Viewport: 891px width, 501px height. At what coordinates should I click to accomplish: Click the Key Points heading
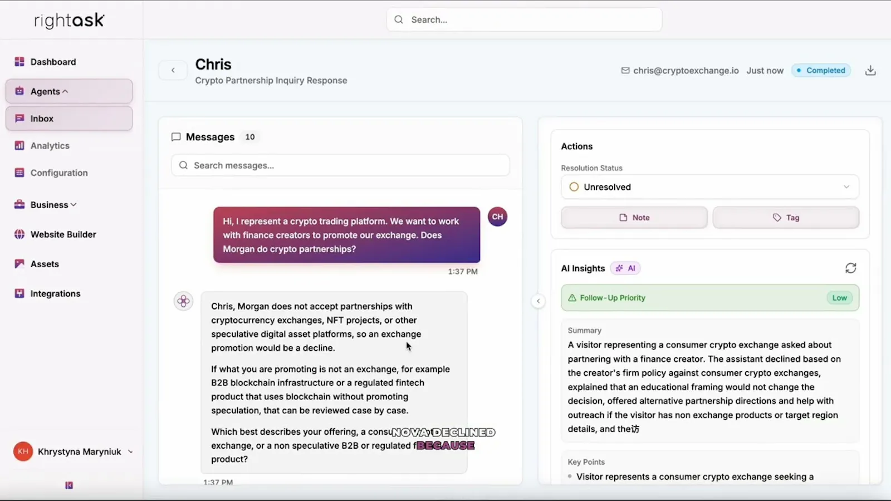coord(586,462)
